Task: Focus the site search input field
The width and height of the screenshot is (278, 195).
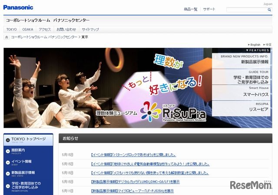Action: (247, 10)
